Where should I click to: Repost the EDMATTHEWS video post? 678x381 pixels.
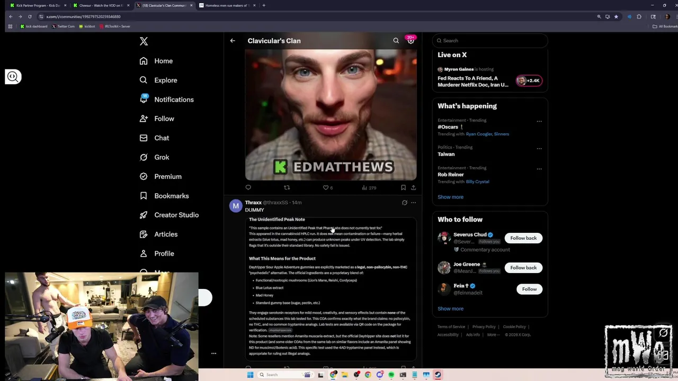point(287,187)
